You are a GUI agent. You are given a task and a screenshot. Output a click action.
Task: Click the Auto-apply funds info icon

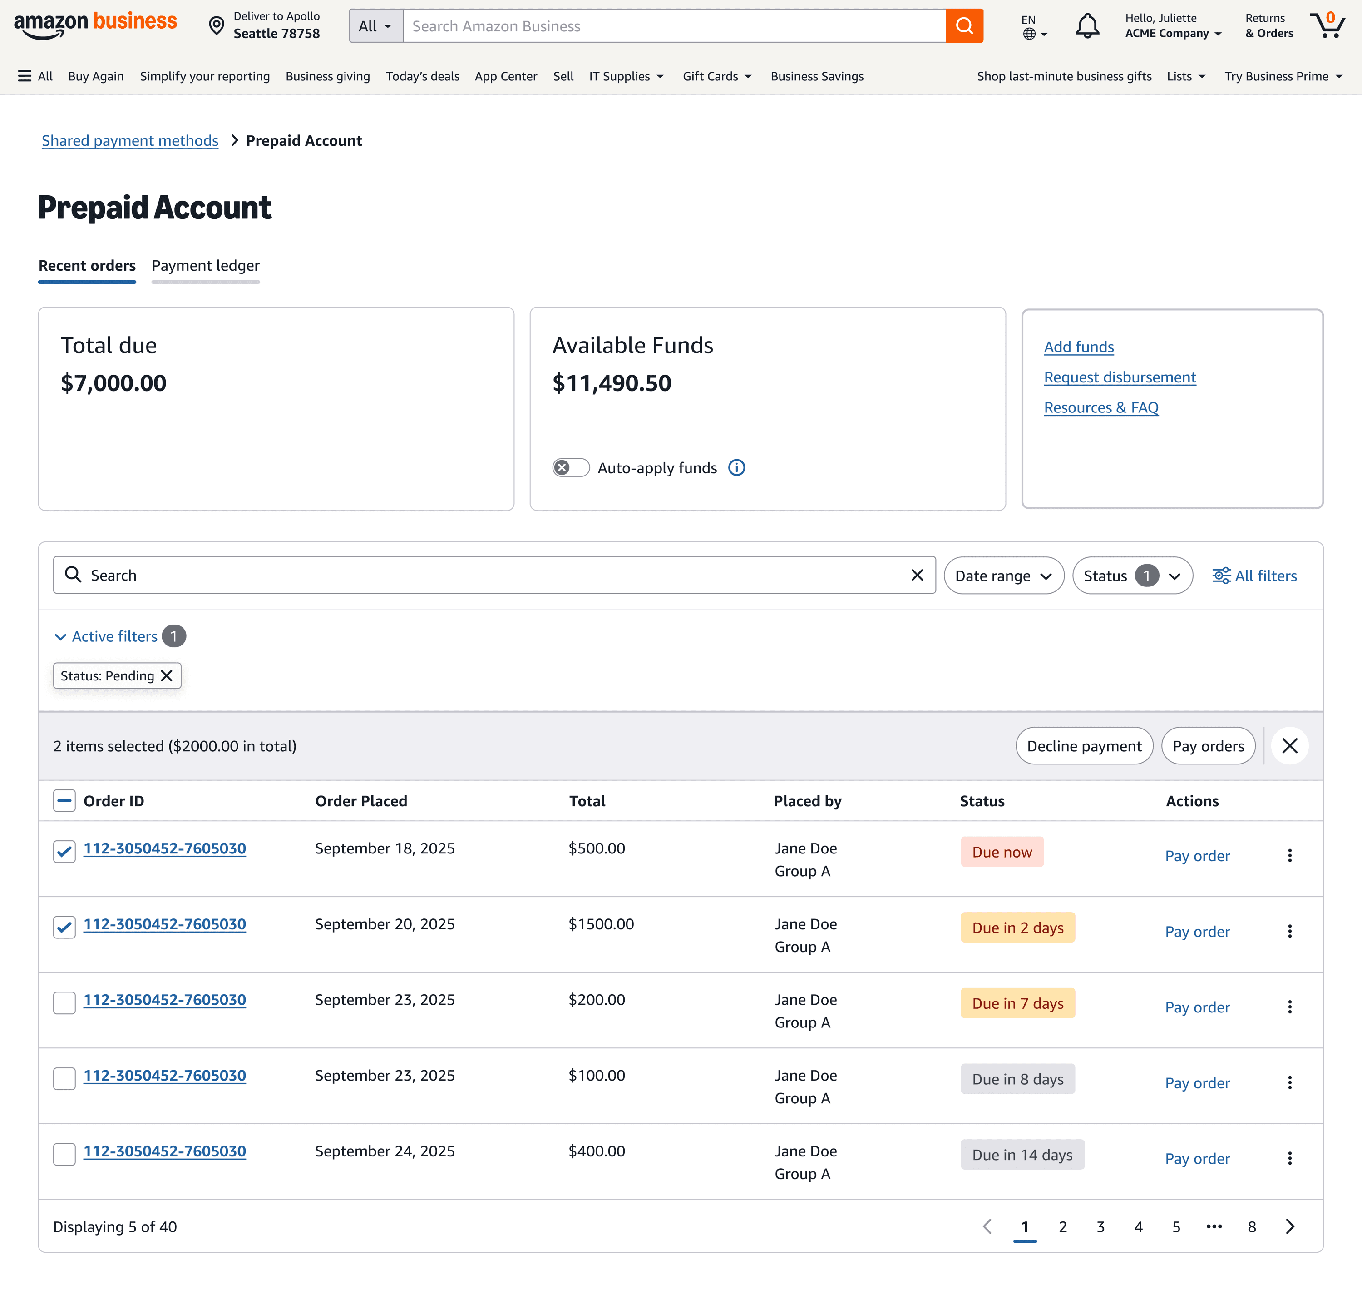pos(736,468)
